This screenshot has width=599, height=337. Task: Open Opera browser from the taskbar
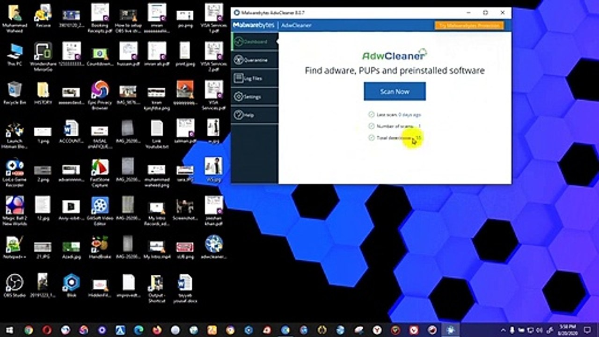tap(47, 330)
